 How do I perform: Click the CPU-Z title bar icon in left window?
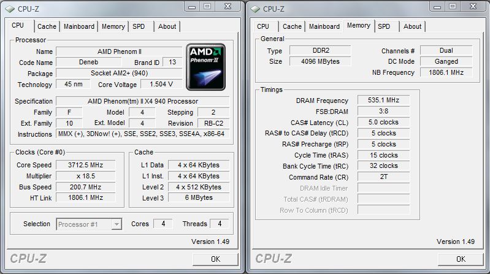(x=10, y=9)
